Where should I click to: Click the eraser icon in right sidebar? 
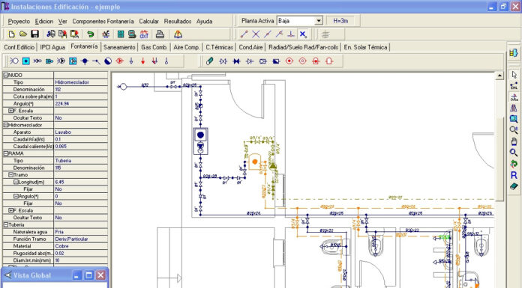point(514,186)
